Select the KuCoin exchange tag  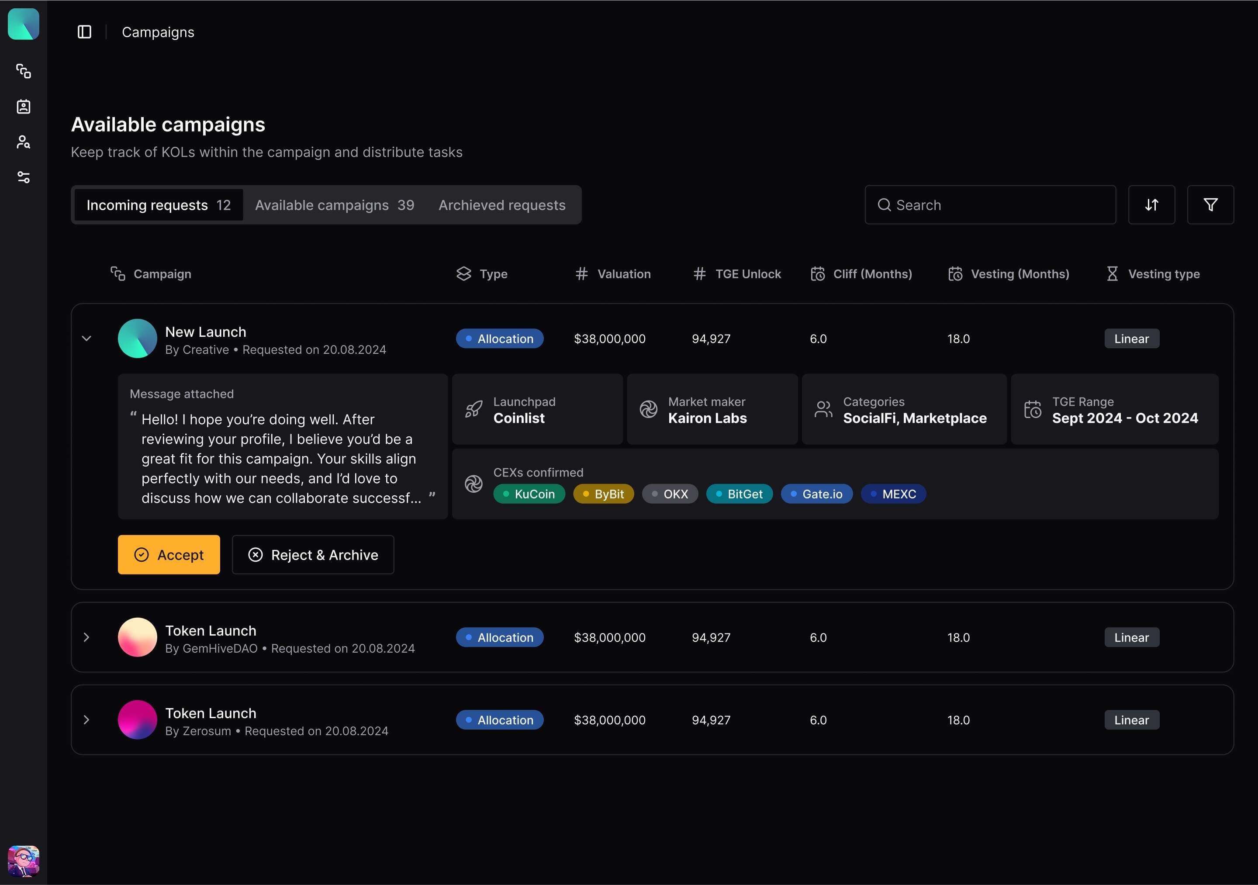[x=529, y=494]
